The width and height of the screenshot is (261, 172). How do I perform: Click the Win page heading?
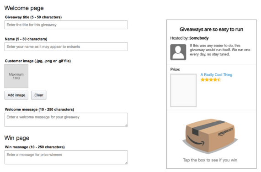[x=17, y=138]
